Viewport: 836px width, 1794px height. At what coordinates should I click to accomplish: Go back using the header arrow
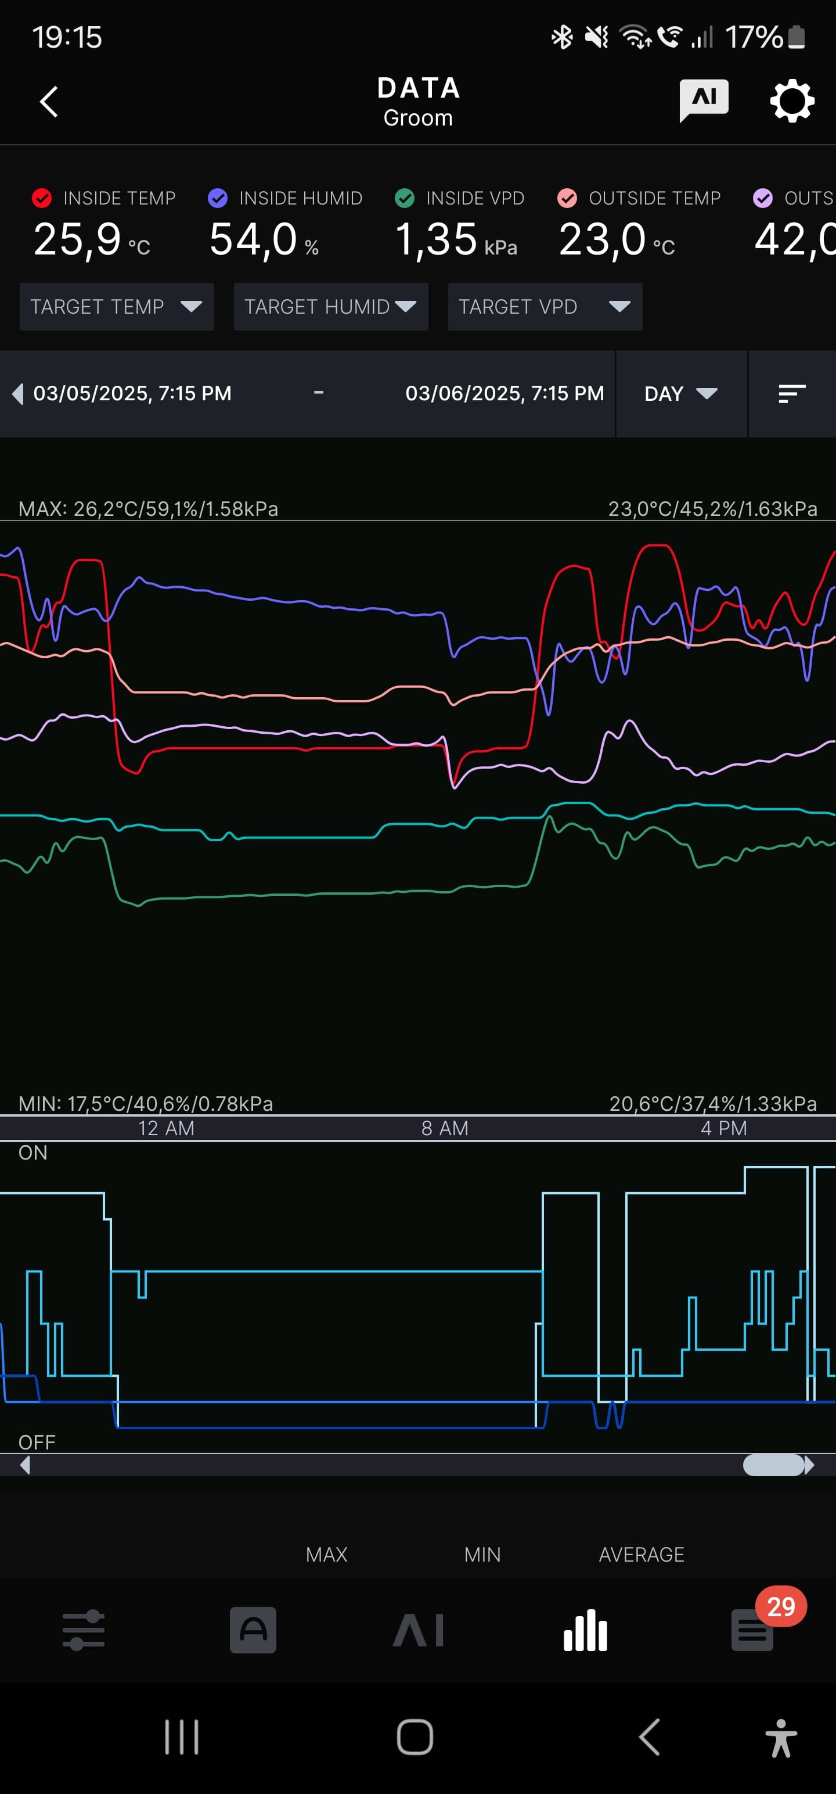click(x=49, y=102)
